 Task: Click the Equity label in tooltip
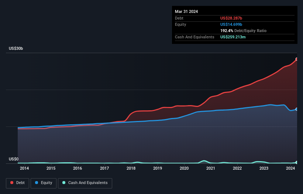pyautogui.click(x=180, y=24)
